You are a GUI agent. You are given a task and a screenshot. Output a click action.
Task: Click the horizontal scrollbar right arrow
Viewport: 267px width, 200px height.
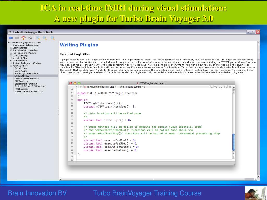[256, 179]
